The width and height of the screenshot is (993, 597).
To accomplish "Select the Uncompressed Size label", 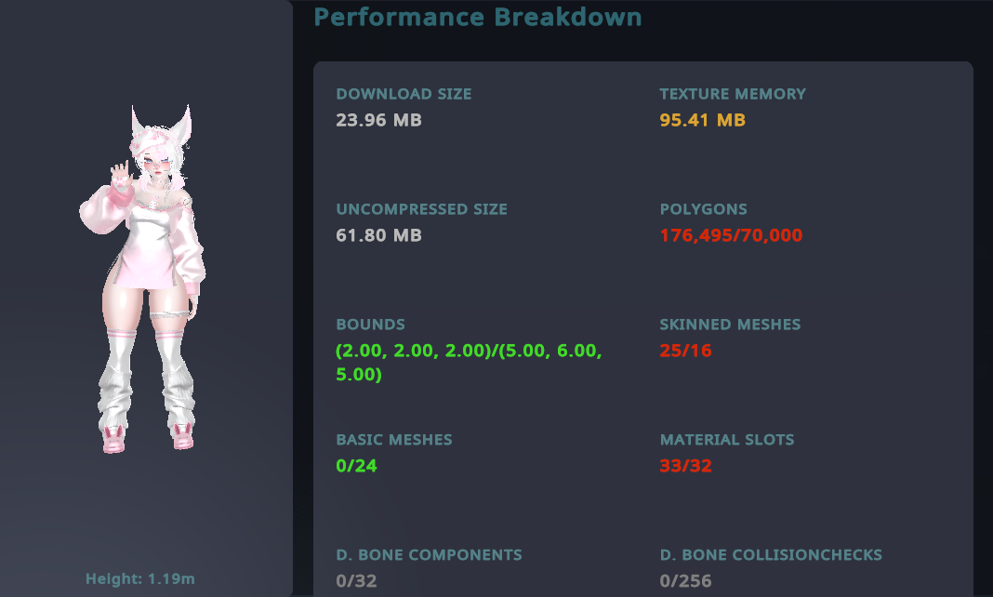I will (x=421, y=209).
